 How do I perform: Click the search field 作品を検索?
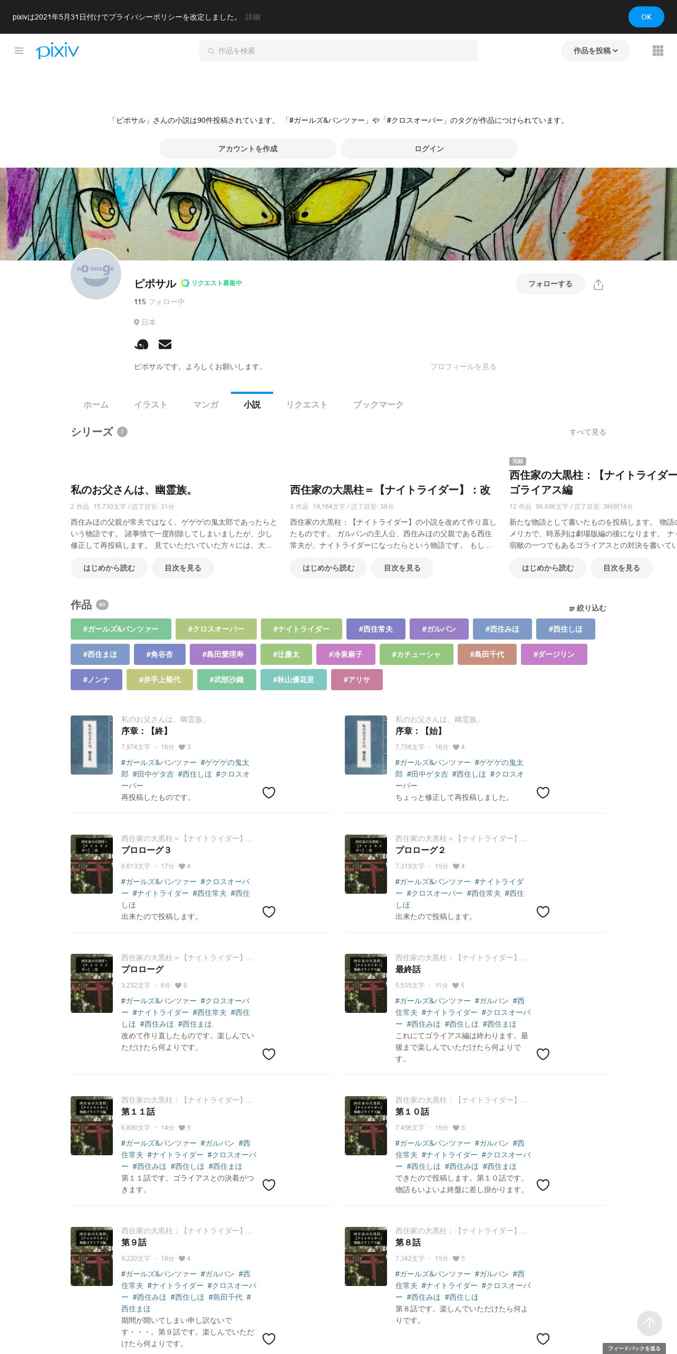(338, 51)
